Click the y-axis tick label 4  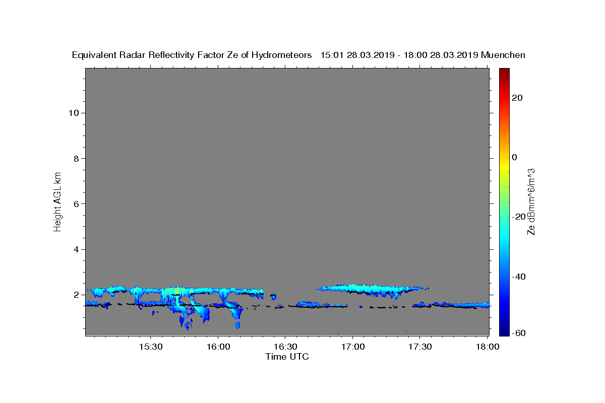pos(76,249)
